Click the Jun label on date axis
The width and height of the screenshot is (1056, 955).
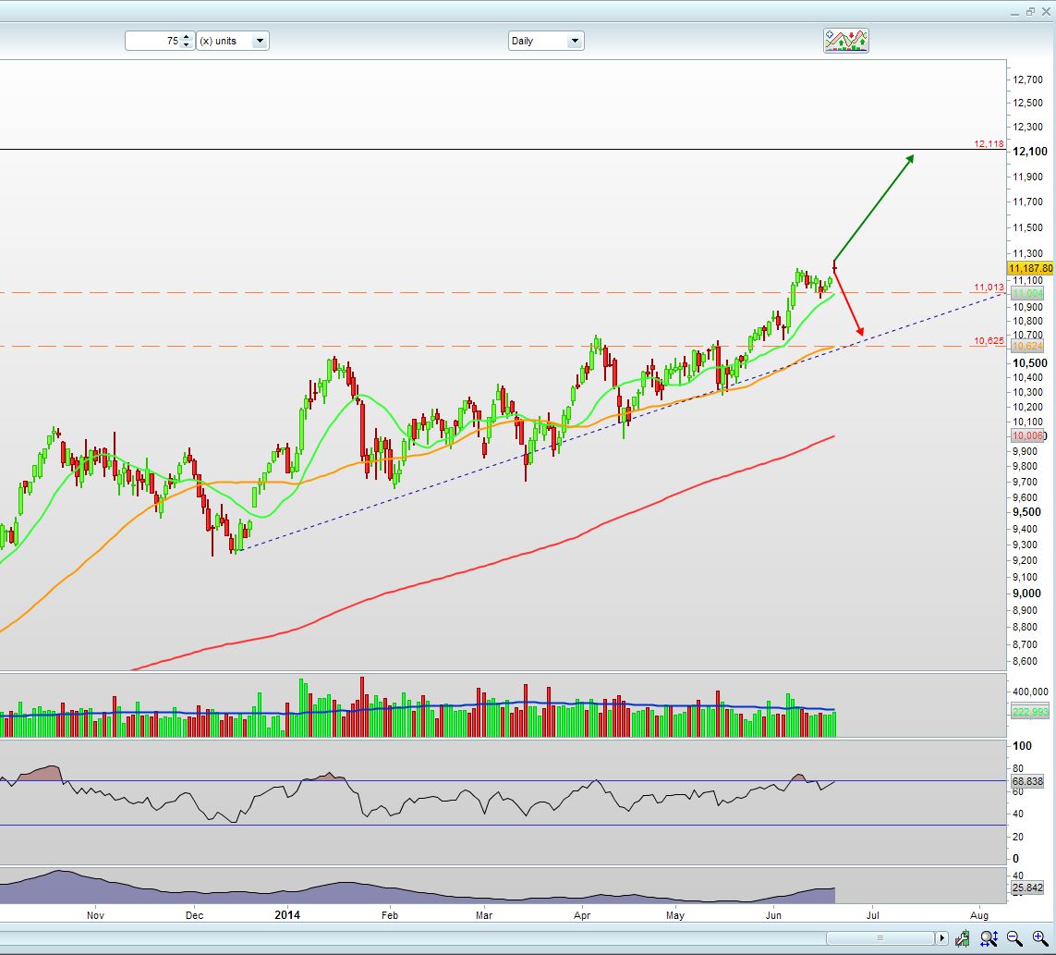click(774, 915)
